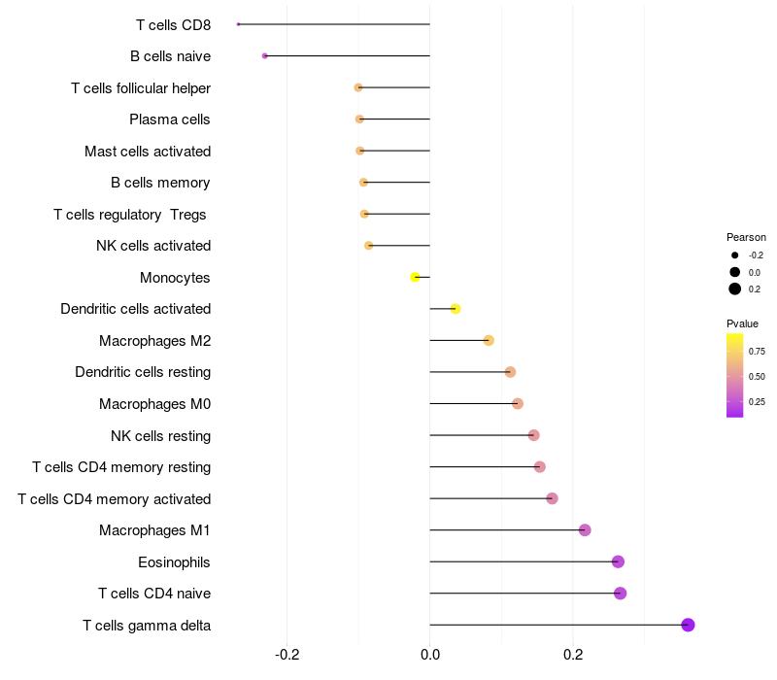Click the yellow Monocytes data point
The width and height of the screenshot is (777, 680).
tap(416, 277)
